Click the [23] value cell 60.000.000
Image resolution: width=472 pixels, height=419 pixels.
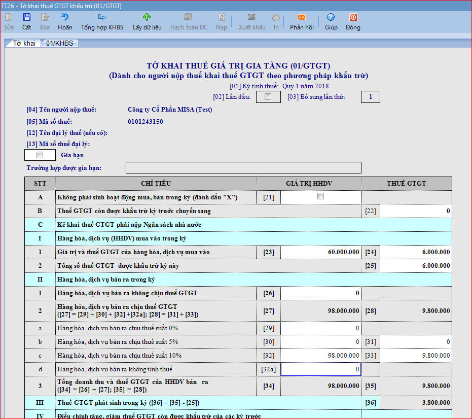320,252
